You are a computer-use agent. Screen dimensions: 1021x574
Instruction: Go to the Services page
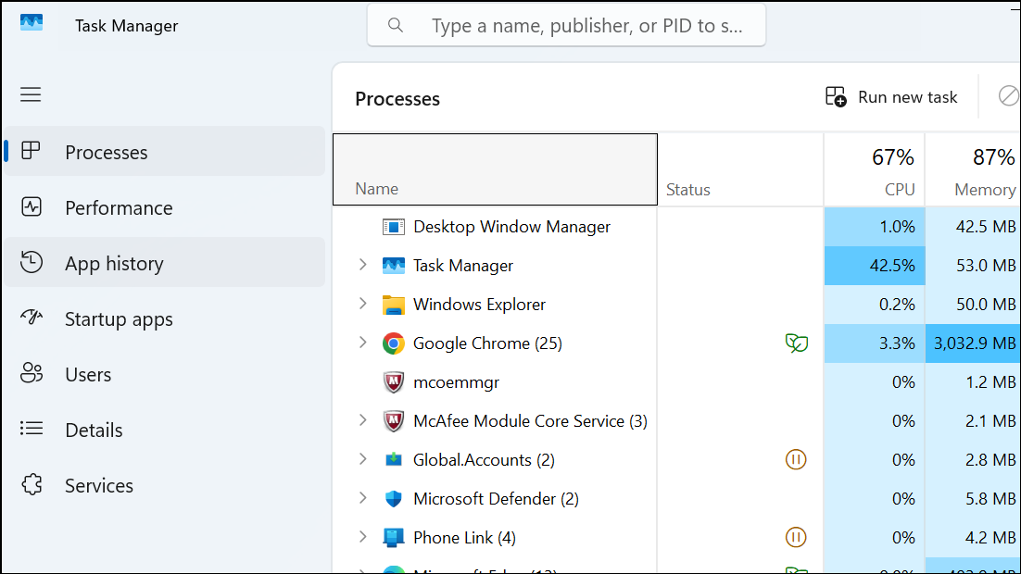pyautogui.click(x=99, y=486)
